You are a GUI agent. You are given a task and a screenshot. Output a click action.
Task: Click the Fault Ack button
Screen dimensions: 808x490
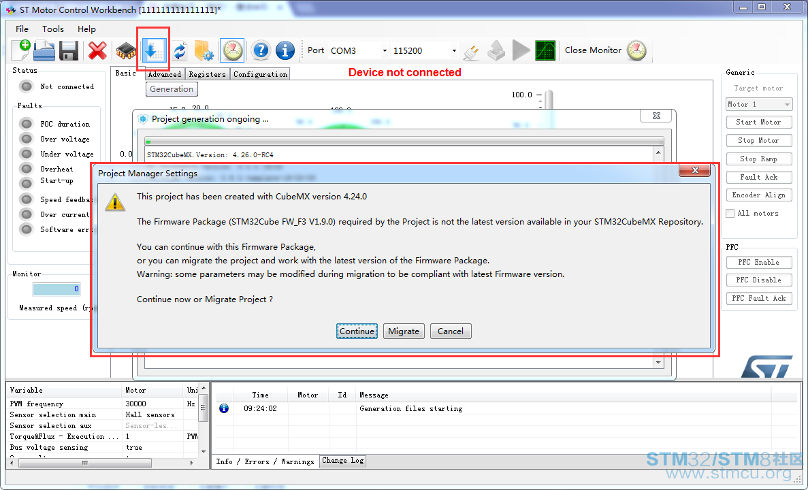(x=759, y=177)
